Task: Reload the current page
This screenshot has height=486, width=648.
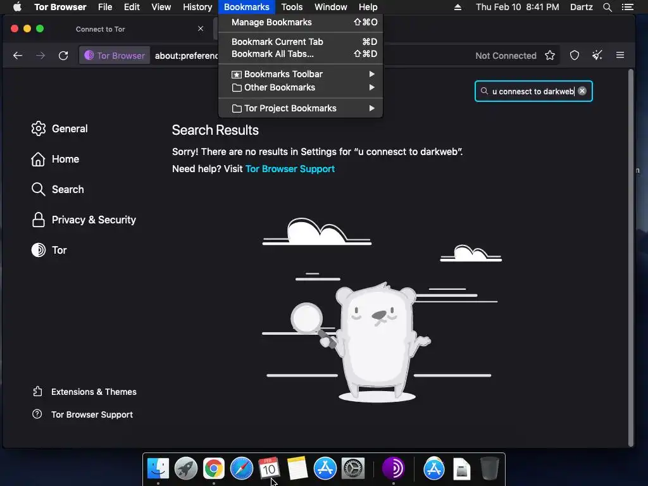Action: point(63,56)
